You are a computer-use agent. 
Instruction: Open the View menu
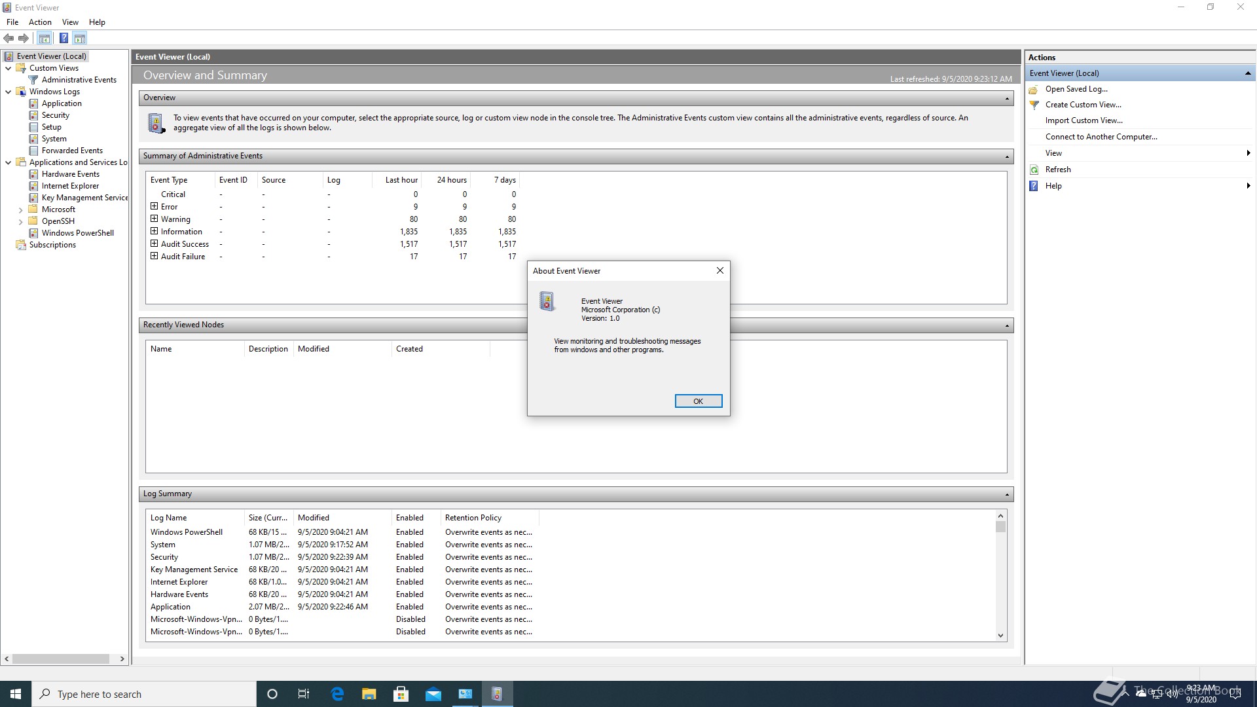click(x=70, y=22)
